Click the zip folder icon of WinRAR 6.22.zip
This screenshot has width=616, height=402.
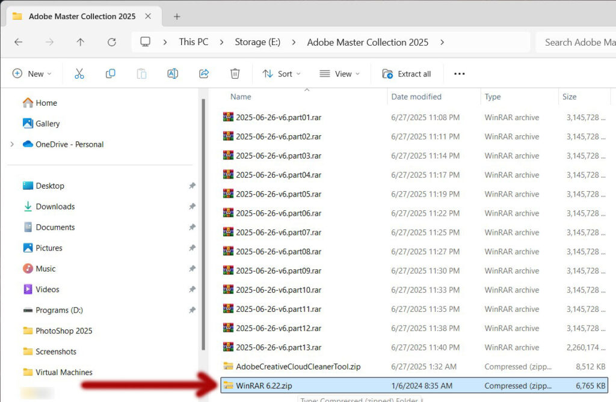[x=228, y=386]
